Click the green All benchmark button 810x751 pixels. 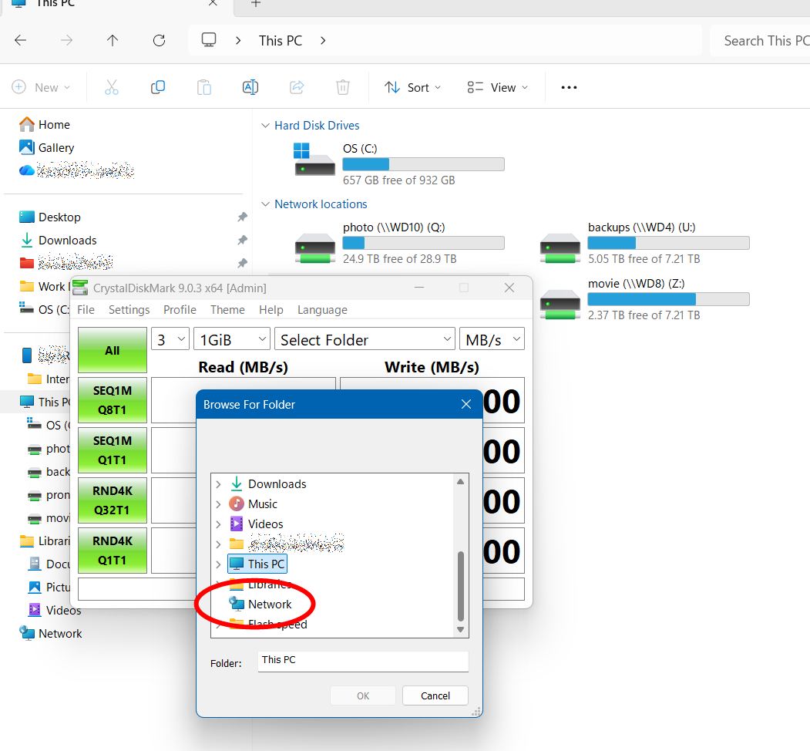coord(112,350)
